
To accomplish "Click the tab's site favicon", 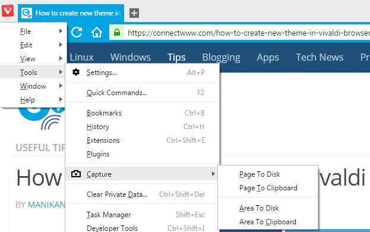I will pos(26,13).
